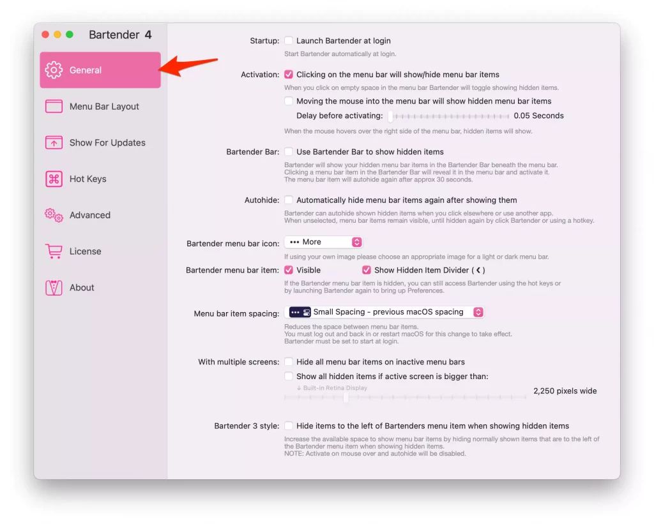Open License via the tag icon
Image resolution: width=654 pixels, height=524 pixels.
[54, 251]
